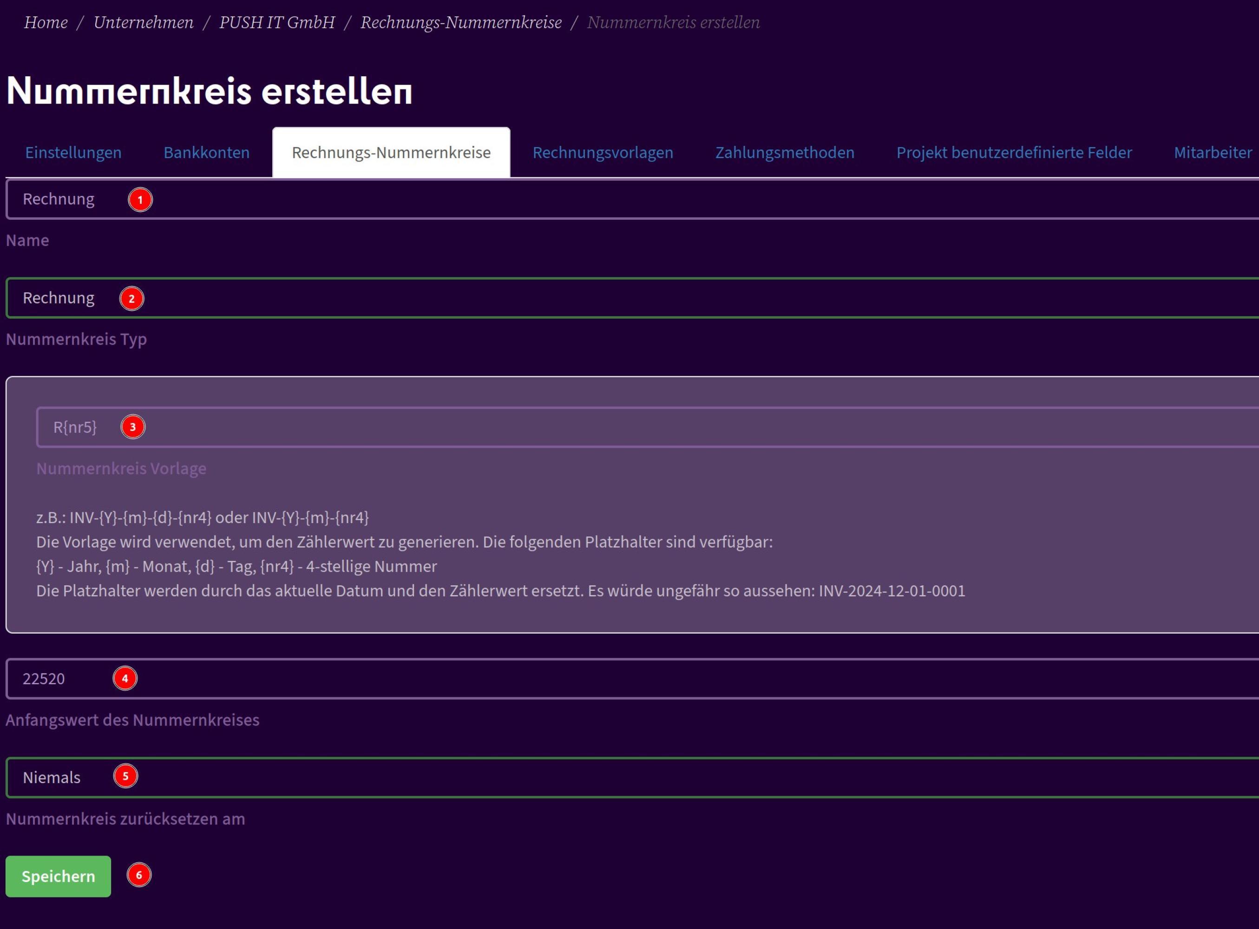Switch to the Bankkonten tab
This screenshot has width=1259, height=929.
tap(206, 152)
